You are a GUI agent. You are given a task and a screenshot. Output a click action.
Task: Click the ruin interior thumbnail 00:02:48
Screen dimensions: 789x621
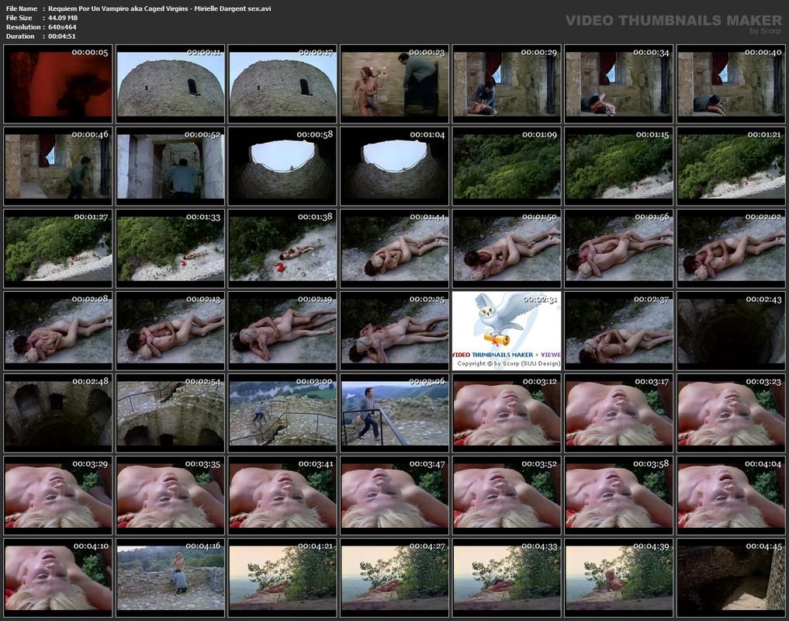[58, 413]
